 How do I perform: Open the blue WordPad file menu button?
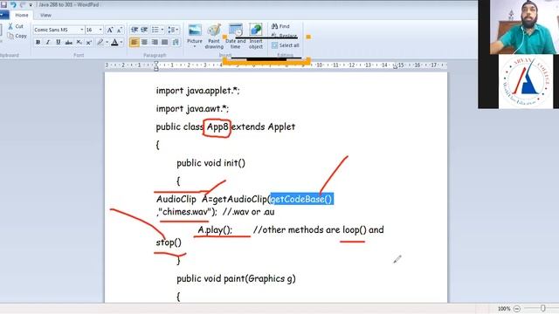pos(3,16)
